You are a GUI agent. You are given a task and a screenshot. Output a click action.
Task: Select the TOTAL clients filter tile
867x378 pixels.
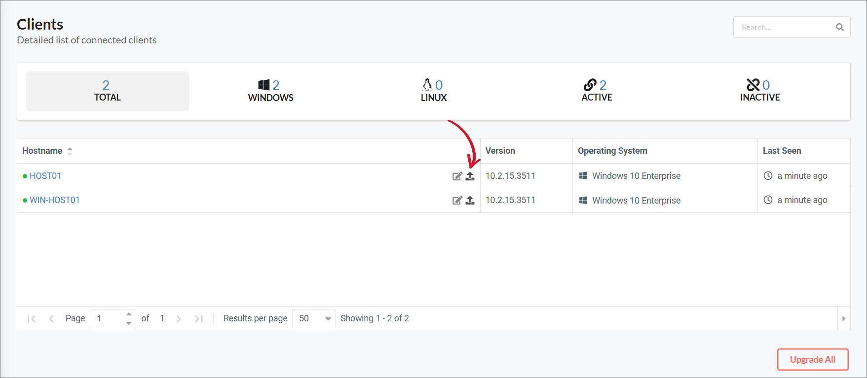[x=108, y=91]
